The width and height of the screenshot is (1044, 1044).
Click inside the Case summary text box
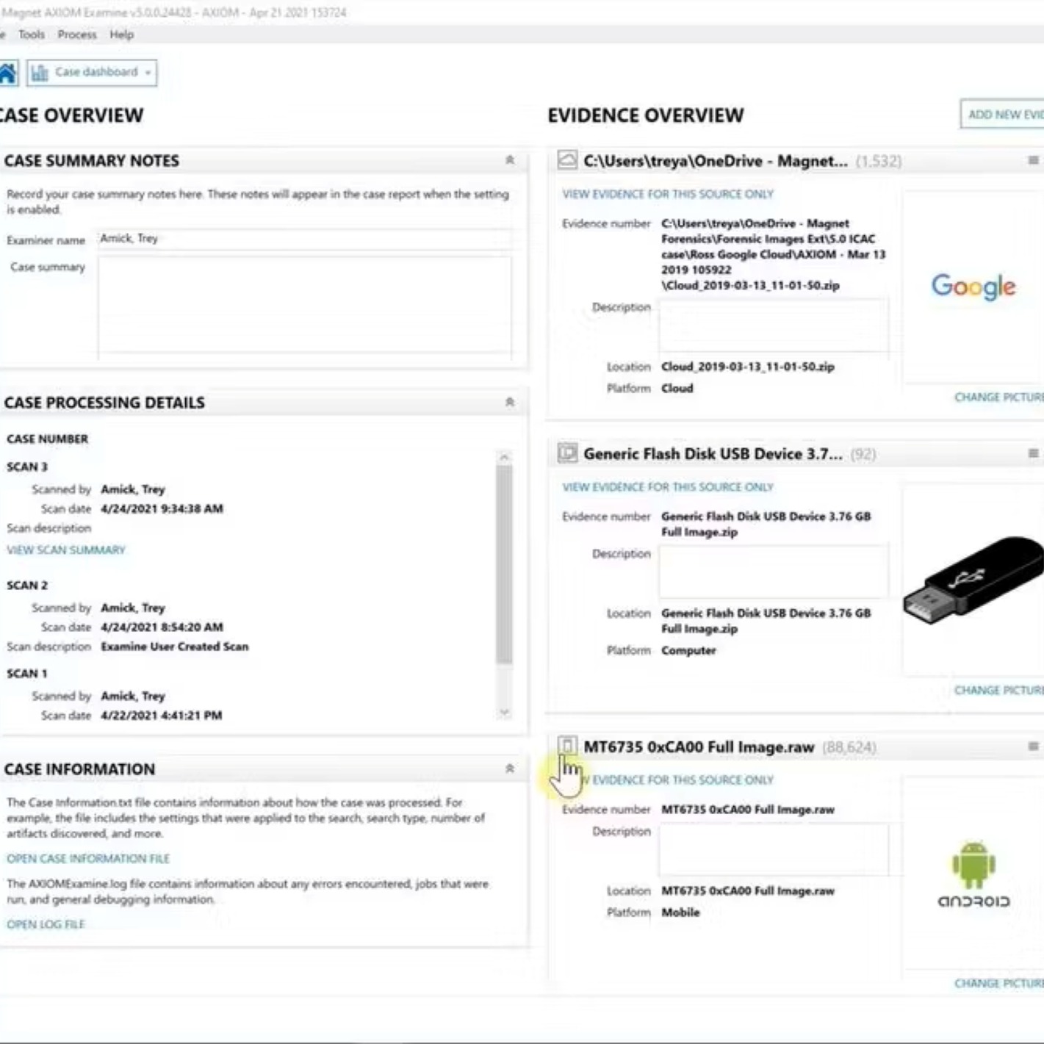(x=304, y=307)
